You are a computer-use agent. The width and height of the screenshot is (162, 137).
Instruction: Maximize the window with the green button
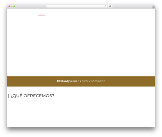(14, 6)
